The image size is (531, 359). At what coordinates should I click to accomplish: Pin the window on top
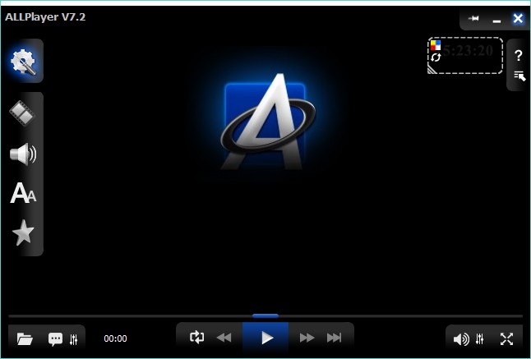tap(473, 18)
